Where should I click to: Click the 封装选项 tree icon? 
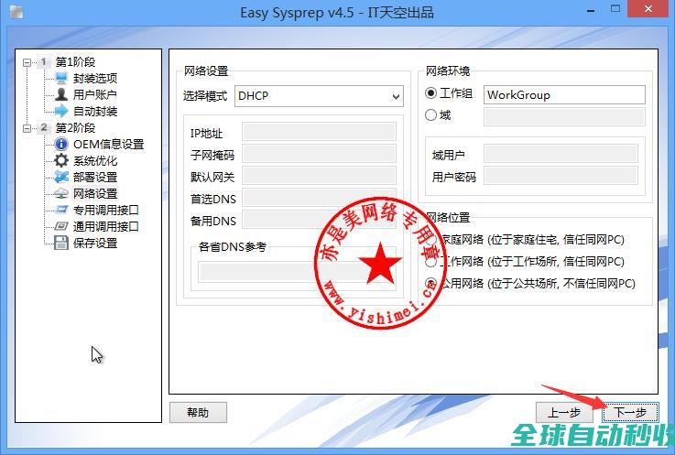[x=61, y=79]
